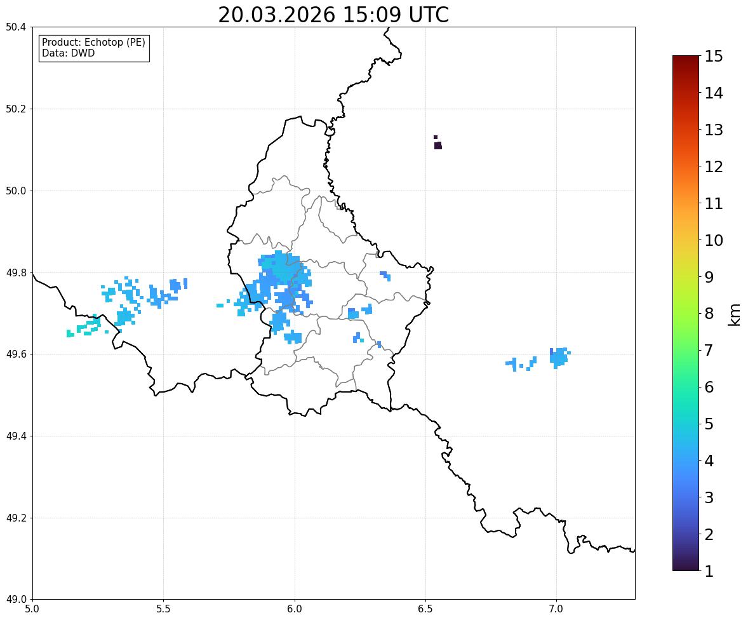Click the 'Product: Echotop (PE)' legend line
This screenshot has width=748, height=620.
(x=93, y=43)
